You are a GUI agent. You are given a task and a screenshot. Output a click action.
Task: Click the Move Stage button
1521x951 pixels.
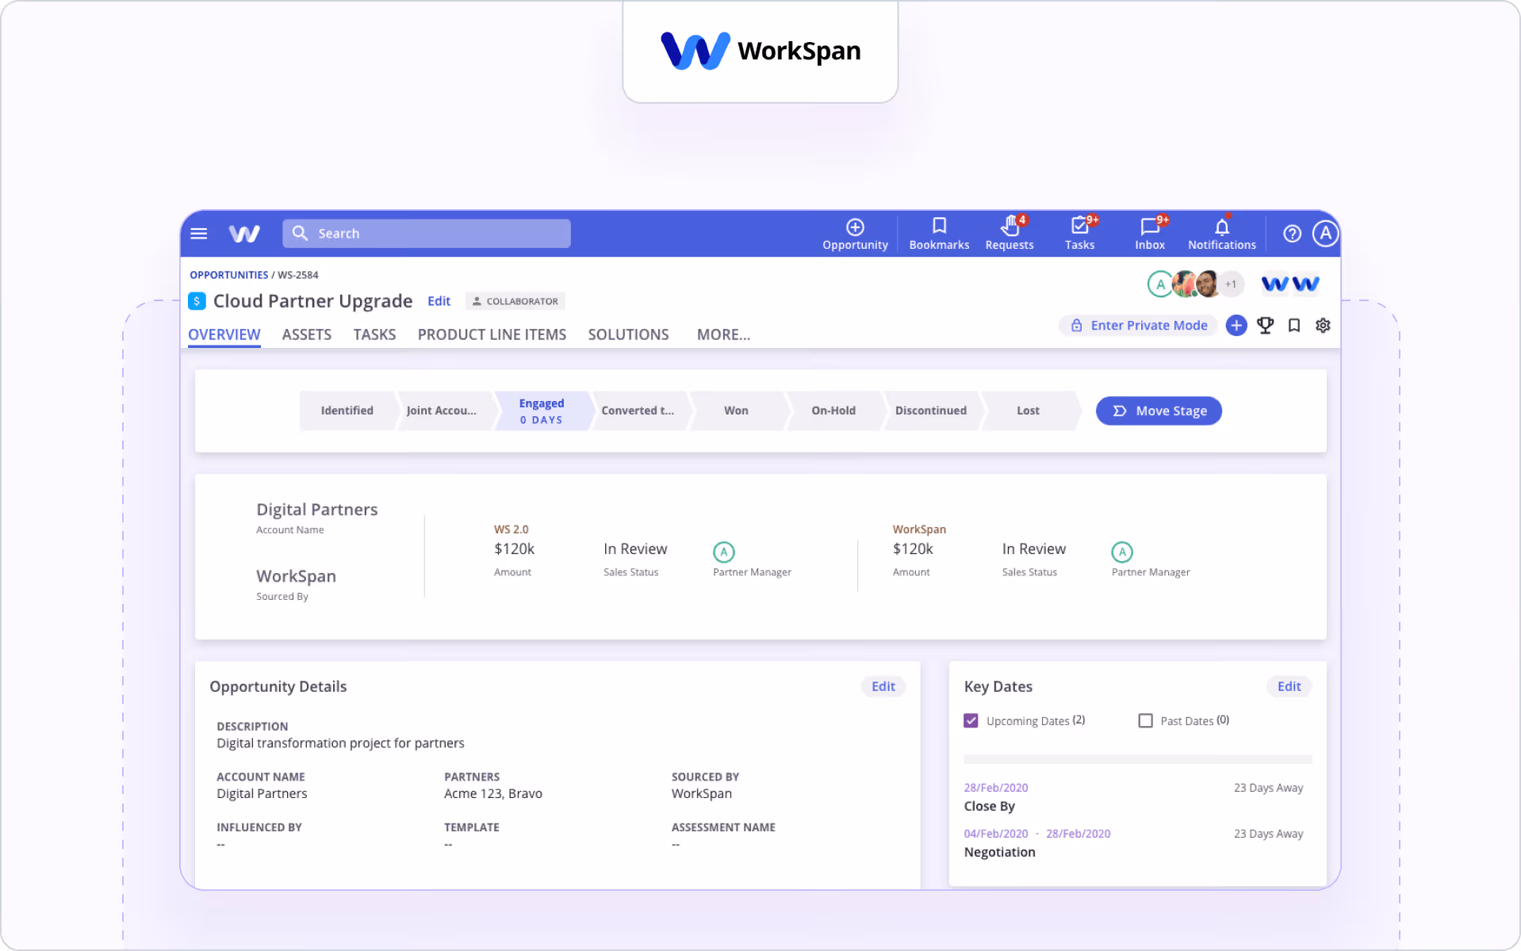[x=1159, y=411]
